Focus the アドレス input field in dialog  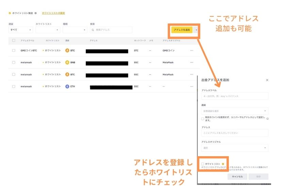[x=235, y=133]
